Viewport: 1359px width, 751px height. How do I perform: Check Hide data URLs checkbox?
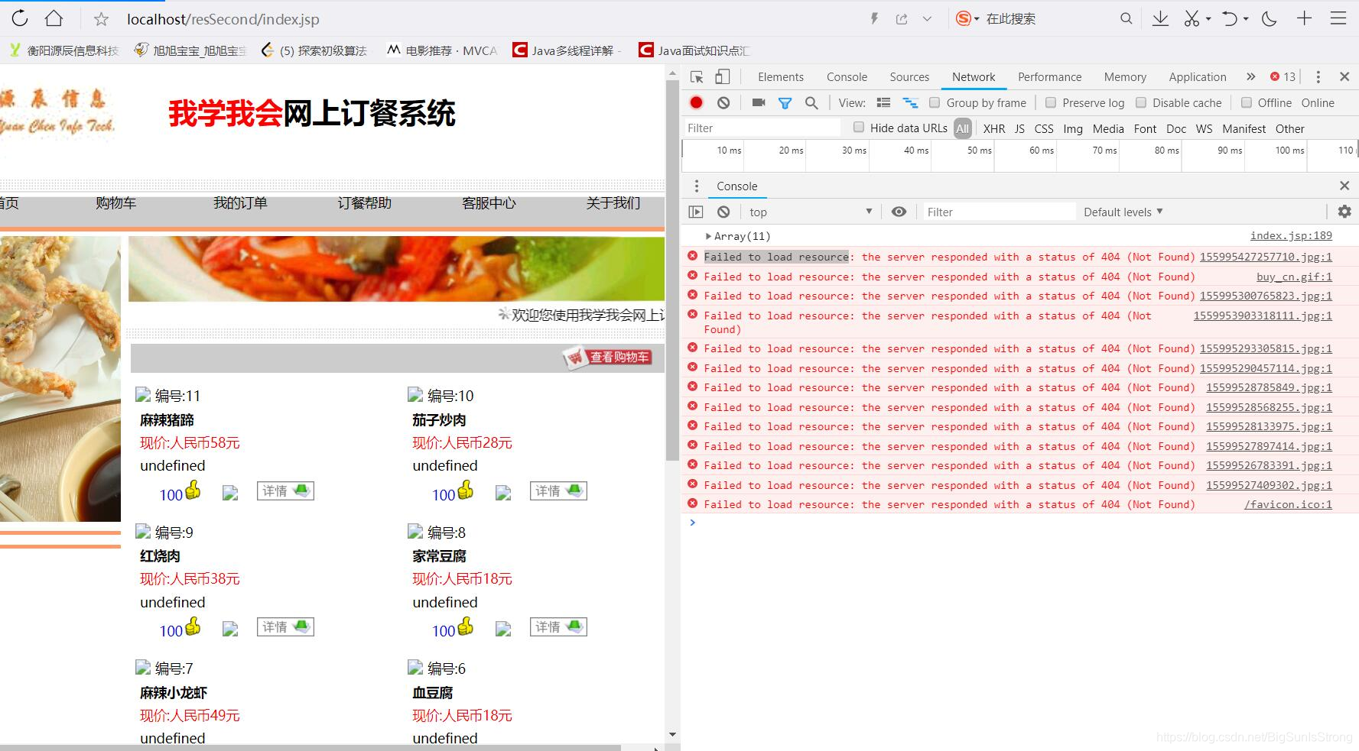coord(859,127)
